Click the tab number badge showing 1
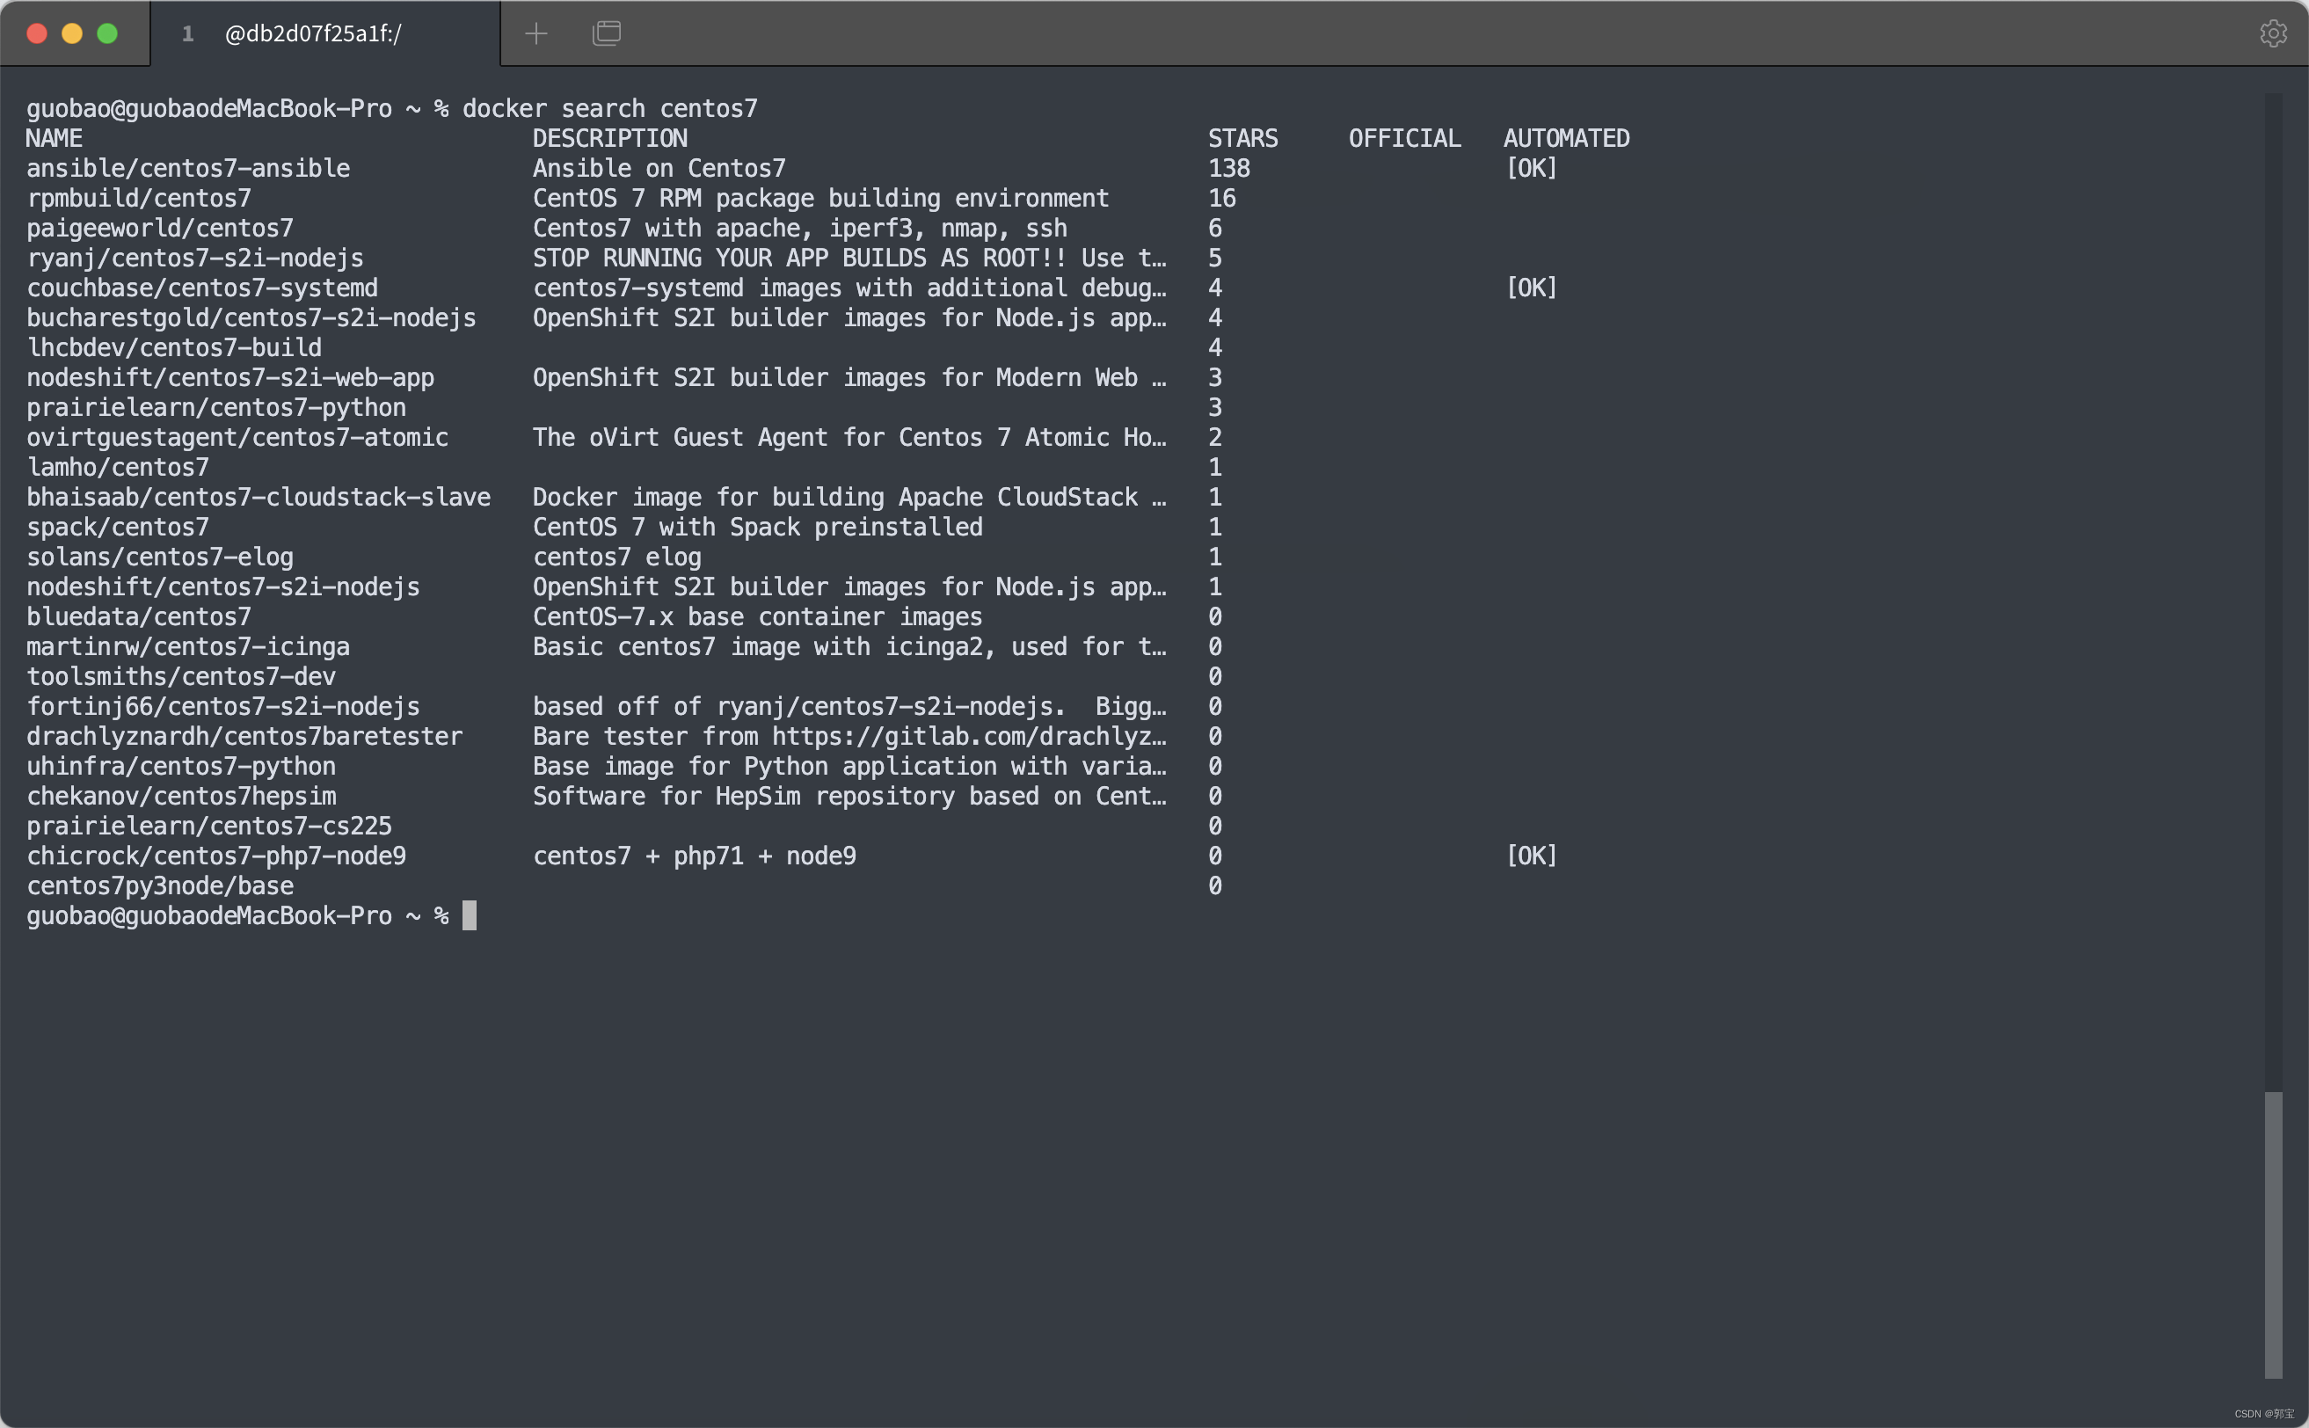This screenshot has width=2309, height=1428. pos(188,33)
